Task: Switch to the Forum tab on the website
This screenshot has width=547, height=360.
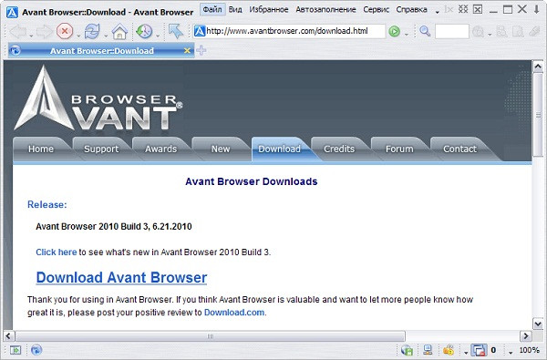Action: pos(399,149)
